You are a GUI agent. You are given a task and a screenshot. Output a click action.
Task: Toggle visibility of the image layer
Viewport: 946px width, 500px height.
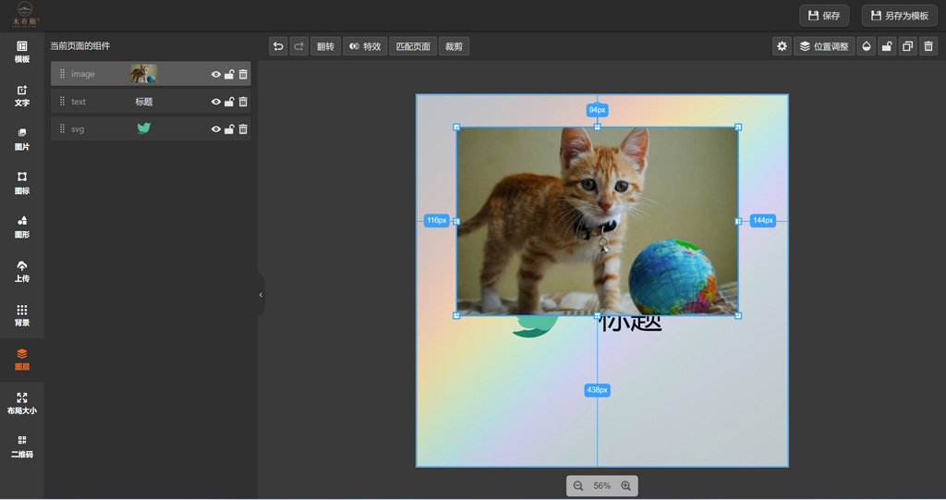coord(216,74)
